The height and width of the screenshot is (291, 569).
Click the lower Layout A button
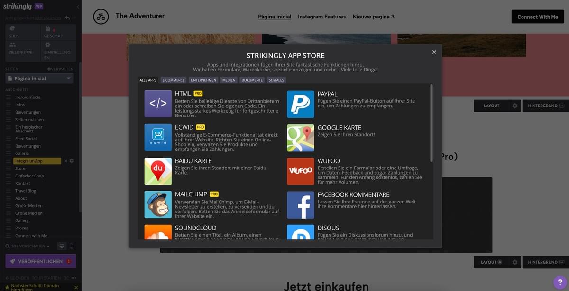(x=492, y=262)
